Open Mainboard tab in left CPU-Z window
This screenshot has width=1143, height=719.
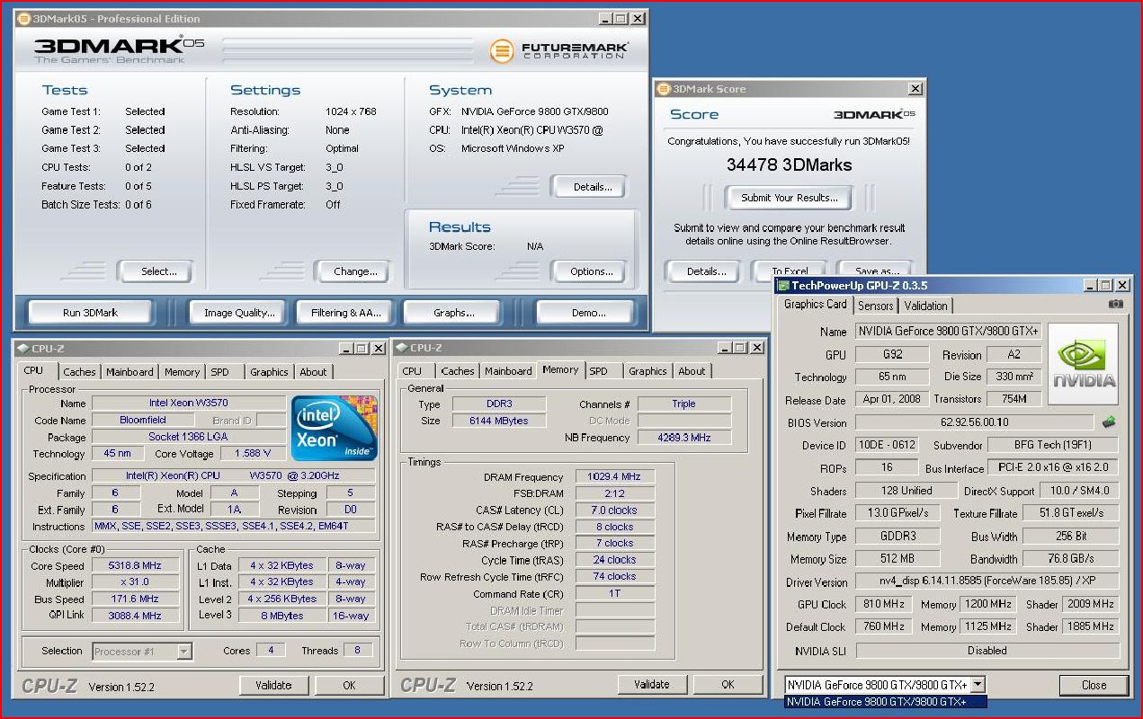coord(129,372)
